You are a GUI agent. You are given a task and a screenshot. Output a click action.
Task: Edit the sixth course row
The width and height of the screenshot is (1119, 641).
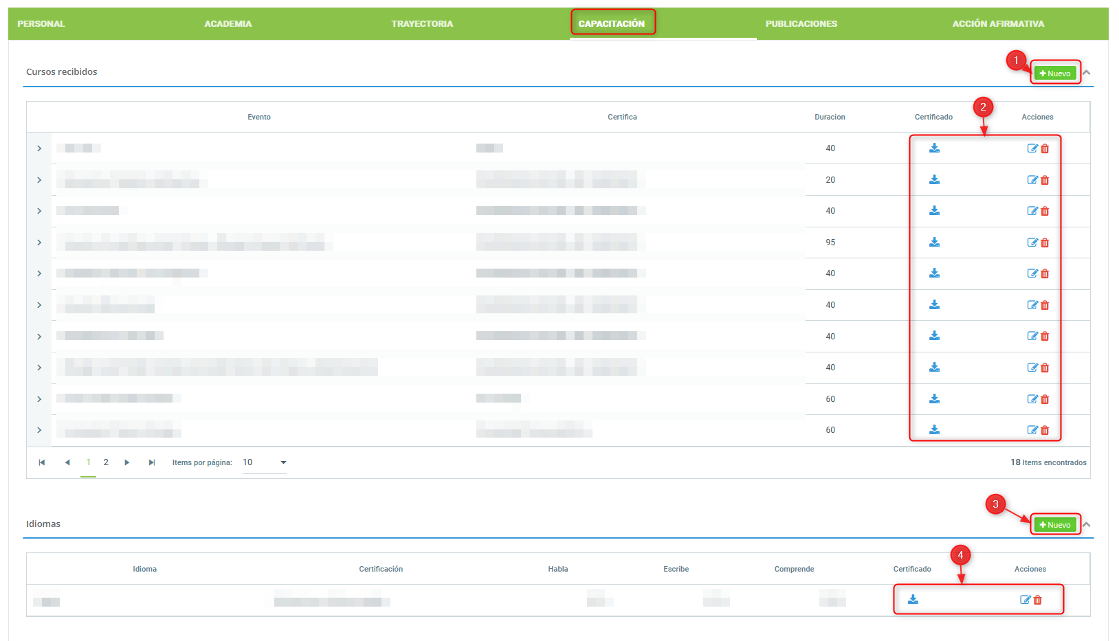coord(1032,305)
